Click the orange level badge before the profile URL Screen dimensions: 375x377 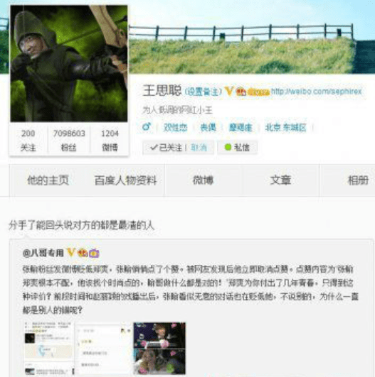point(258,92)
